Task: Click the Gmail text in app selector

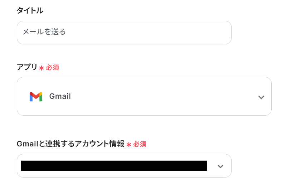Action: pos(60,96)
